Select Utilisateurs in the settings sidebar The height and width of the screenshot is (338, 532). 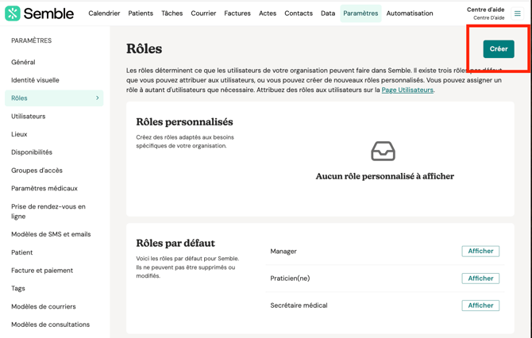pyautogui.click(x=29, y=117)
